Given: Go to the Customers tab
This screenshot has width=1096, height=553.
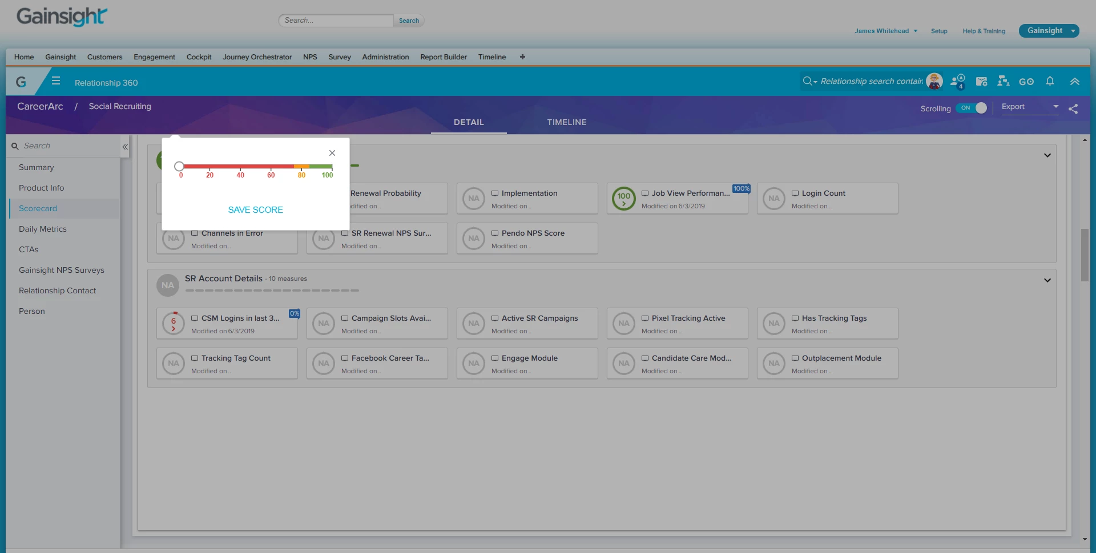Looking at the screenshot, I should (x=104, y=57).
